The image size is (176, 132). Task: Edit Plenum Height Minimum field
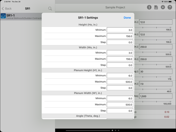[120, 76]
